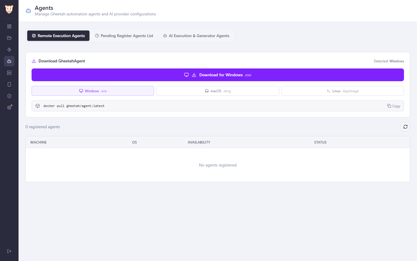Switch to Remote Execution Agents tab
Viewport: 417px width, 261px height.
[58, 36]
